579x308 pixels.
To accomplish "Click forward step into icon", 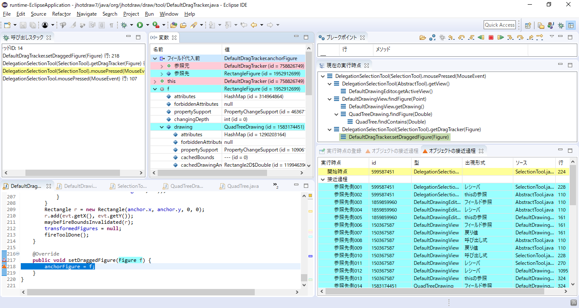I will pos(511,37).
